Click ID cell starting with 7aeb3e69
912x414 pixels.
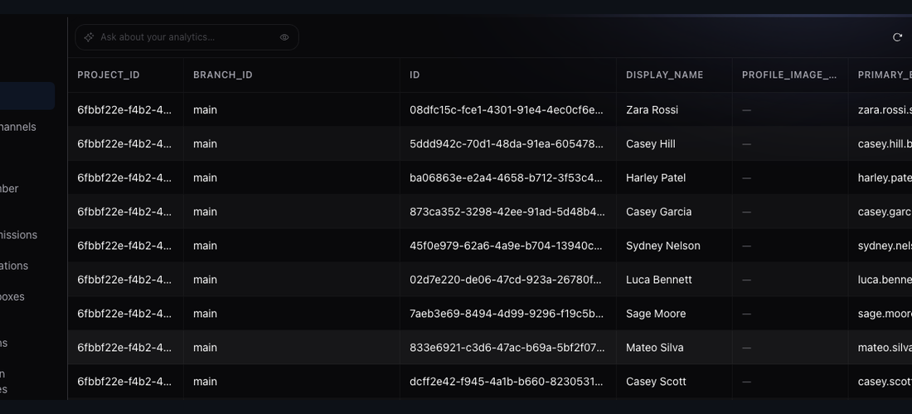pos(507,314)
